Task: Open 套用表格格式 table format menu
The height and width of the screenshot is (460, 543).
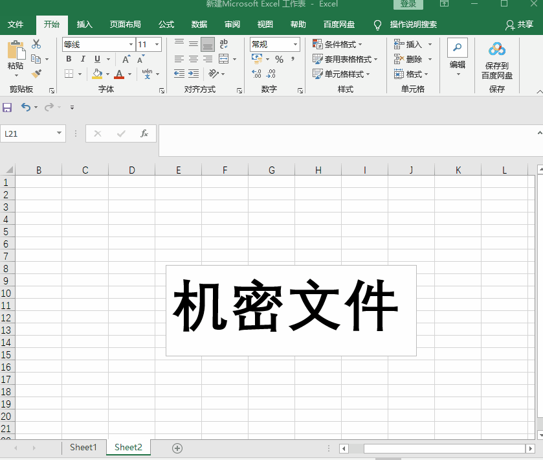Action: (345, 59)
